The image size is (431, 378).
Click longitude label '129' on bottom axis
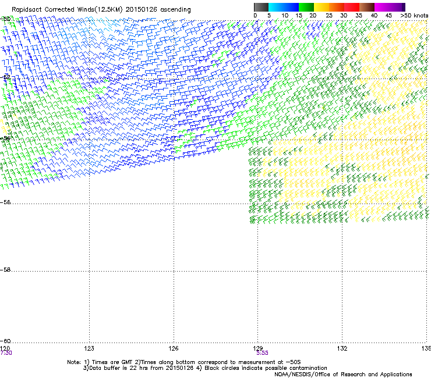click(x=258, y=348)
